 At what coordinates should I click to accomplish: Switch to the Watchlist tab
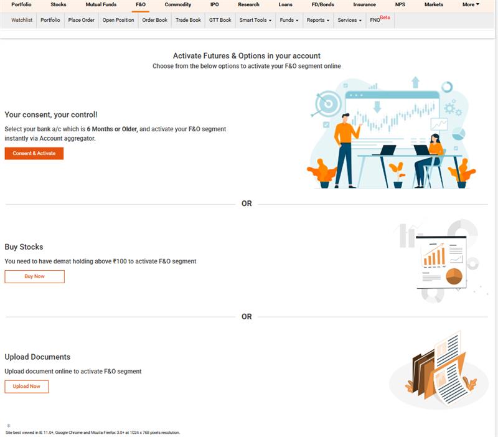click(x=22, y=20)
